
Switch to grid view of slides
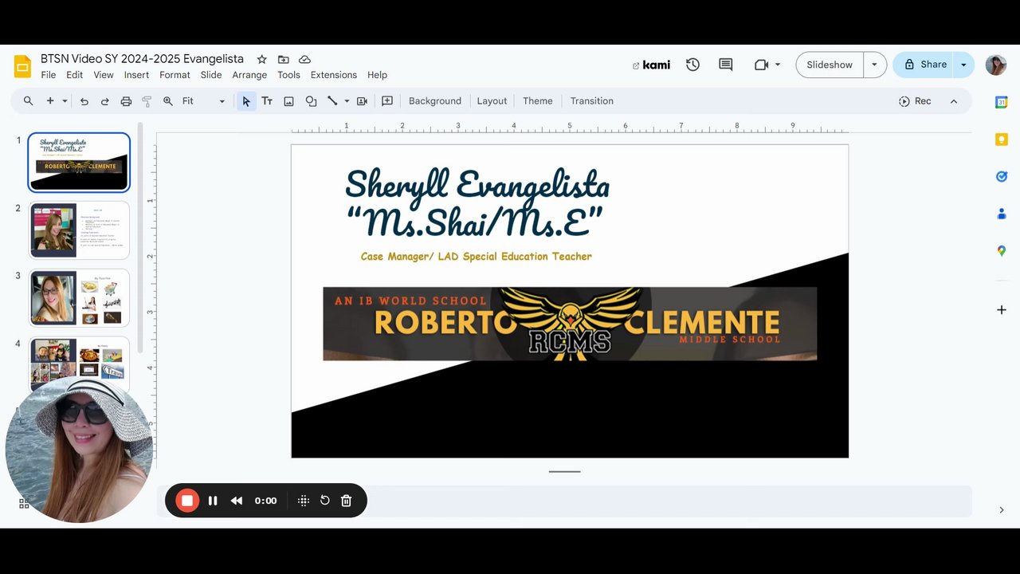[x=24, y=503]
